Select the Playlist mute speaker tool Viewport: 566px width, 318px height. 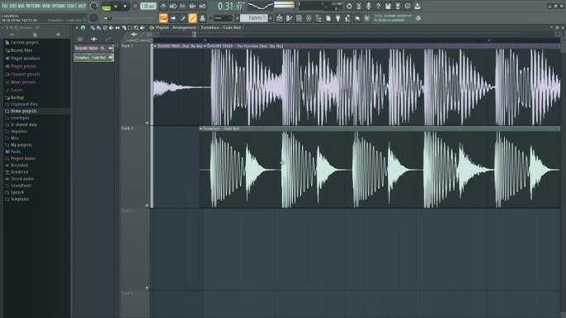pyautogui.click(x=111, y=28)
